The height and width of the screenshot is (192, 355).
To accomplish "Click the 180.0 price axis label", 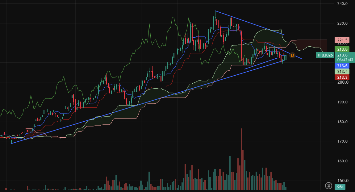I will 342,122.
